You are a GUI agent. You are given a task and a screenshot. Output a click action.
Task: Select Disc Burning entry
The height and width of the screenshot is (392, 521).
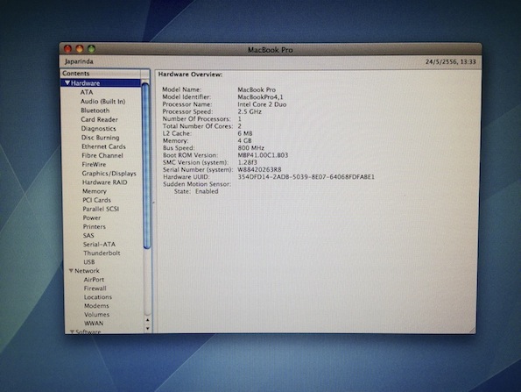pos(101,138)
